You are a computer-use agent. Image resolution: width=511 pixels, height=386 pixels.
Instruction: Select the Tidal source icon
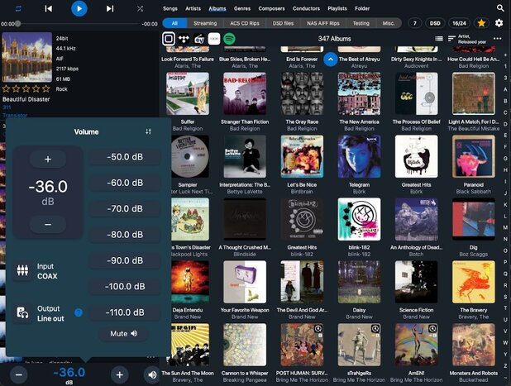tap(184, 39)
